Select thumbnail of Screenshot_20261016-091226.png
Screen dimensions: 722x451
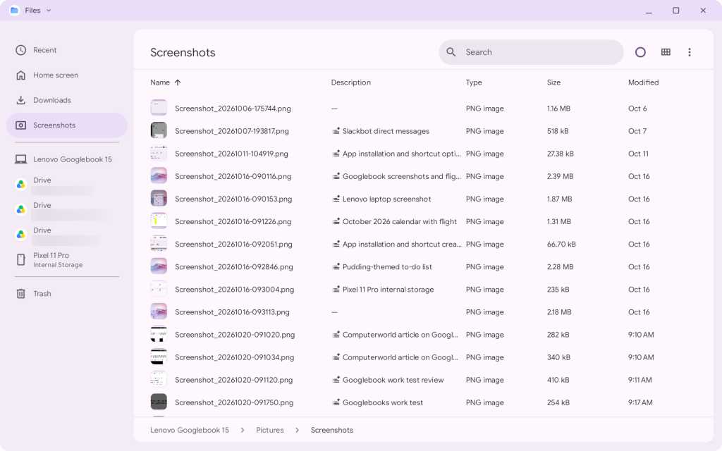tap(159, 221)
